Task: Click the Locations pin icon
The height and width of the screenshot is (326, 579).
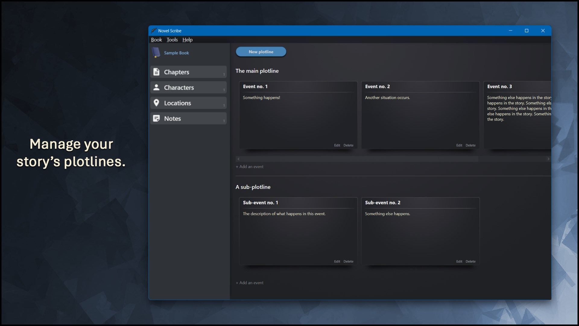Action: coord(156,103)
